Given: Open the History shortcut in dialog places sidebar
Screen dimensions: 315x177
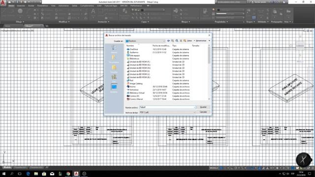Looking at the screenshot, I should 114,49.
